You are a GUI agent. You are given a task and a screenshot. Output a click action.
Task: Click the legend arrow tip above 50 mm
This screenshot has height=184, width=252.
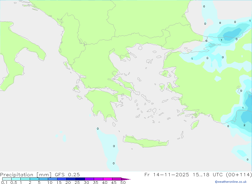[x=126, y=179]
